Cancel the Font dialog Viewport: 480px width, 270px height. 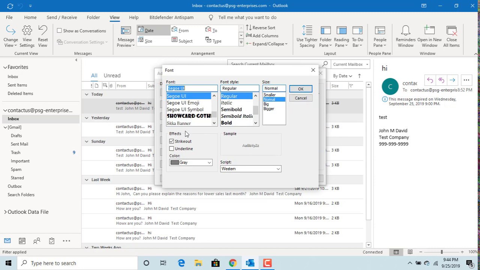[x=301, y=98]
